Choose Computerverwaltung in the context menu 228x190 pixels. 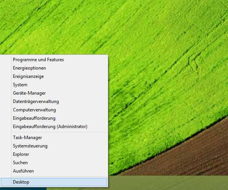tap(34, 110)
